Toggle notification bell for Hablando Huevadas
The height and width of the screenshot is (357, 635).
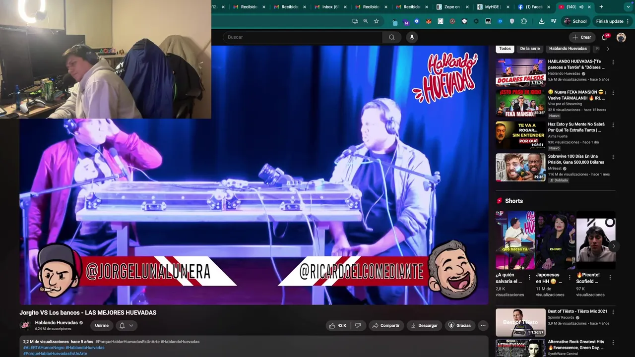click(x=122, y=325)
